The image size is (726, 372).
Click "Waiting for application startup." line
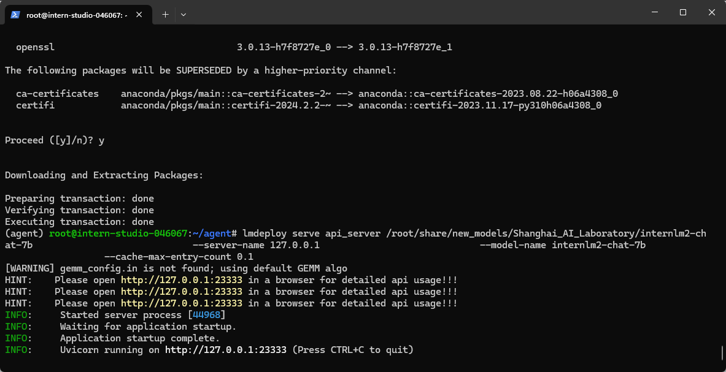148,327
